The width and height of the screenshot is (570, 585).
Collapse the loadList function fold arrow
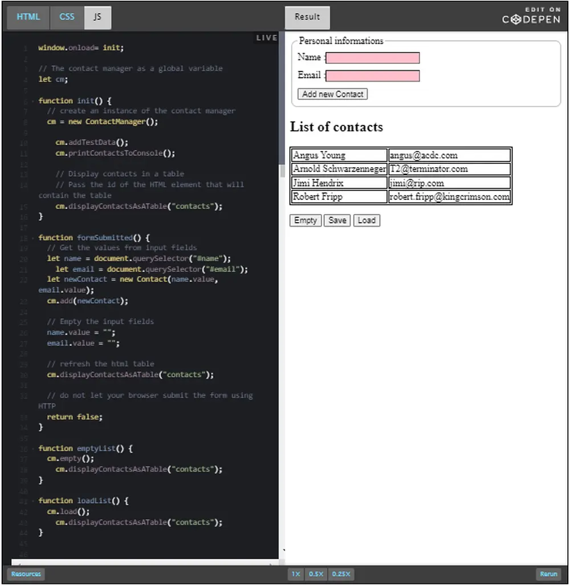pyautogui.click(x=33, y=501)
